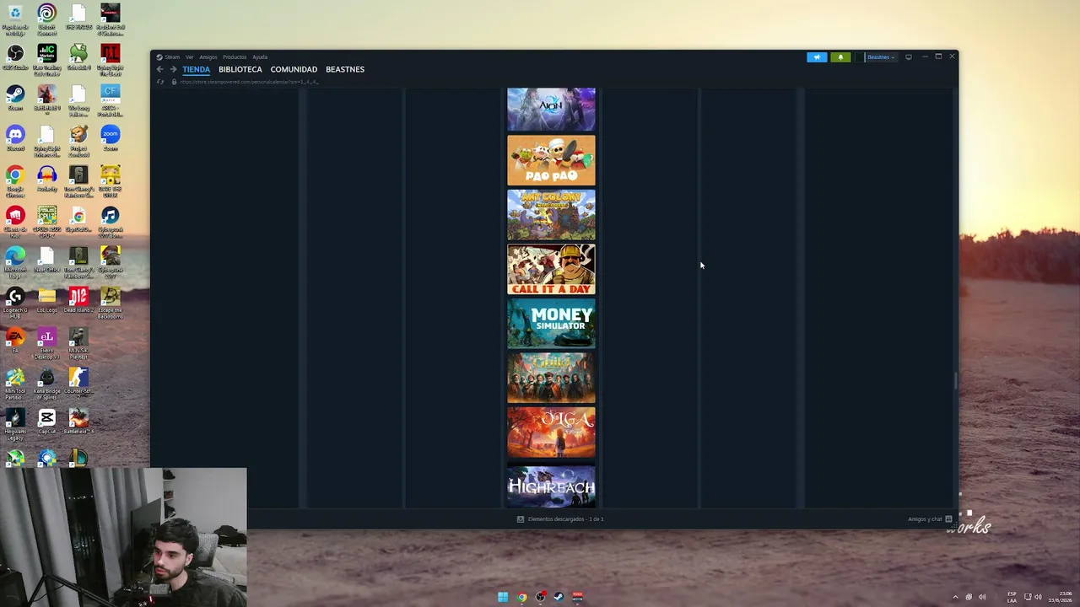
Task: Select the Logitech G HUB desktop icon
Action: tap(15, 303)
